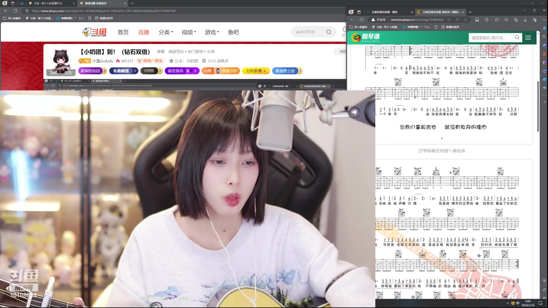548x308 pixels.
Task: Expand the 游戏 games dropdown
Action: coord(212,32)
